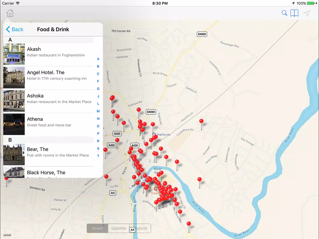Viewport: 319px width, 239px height.
Task: Select red pin near Cocklebury Rd east
Action: pos(201,121)
